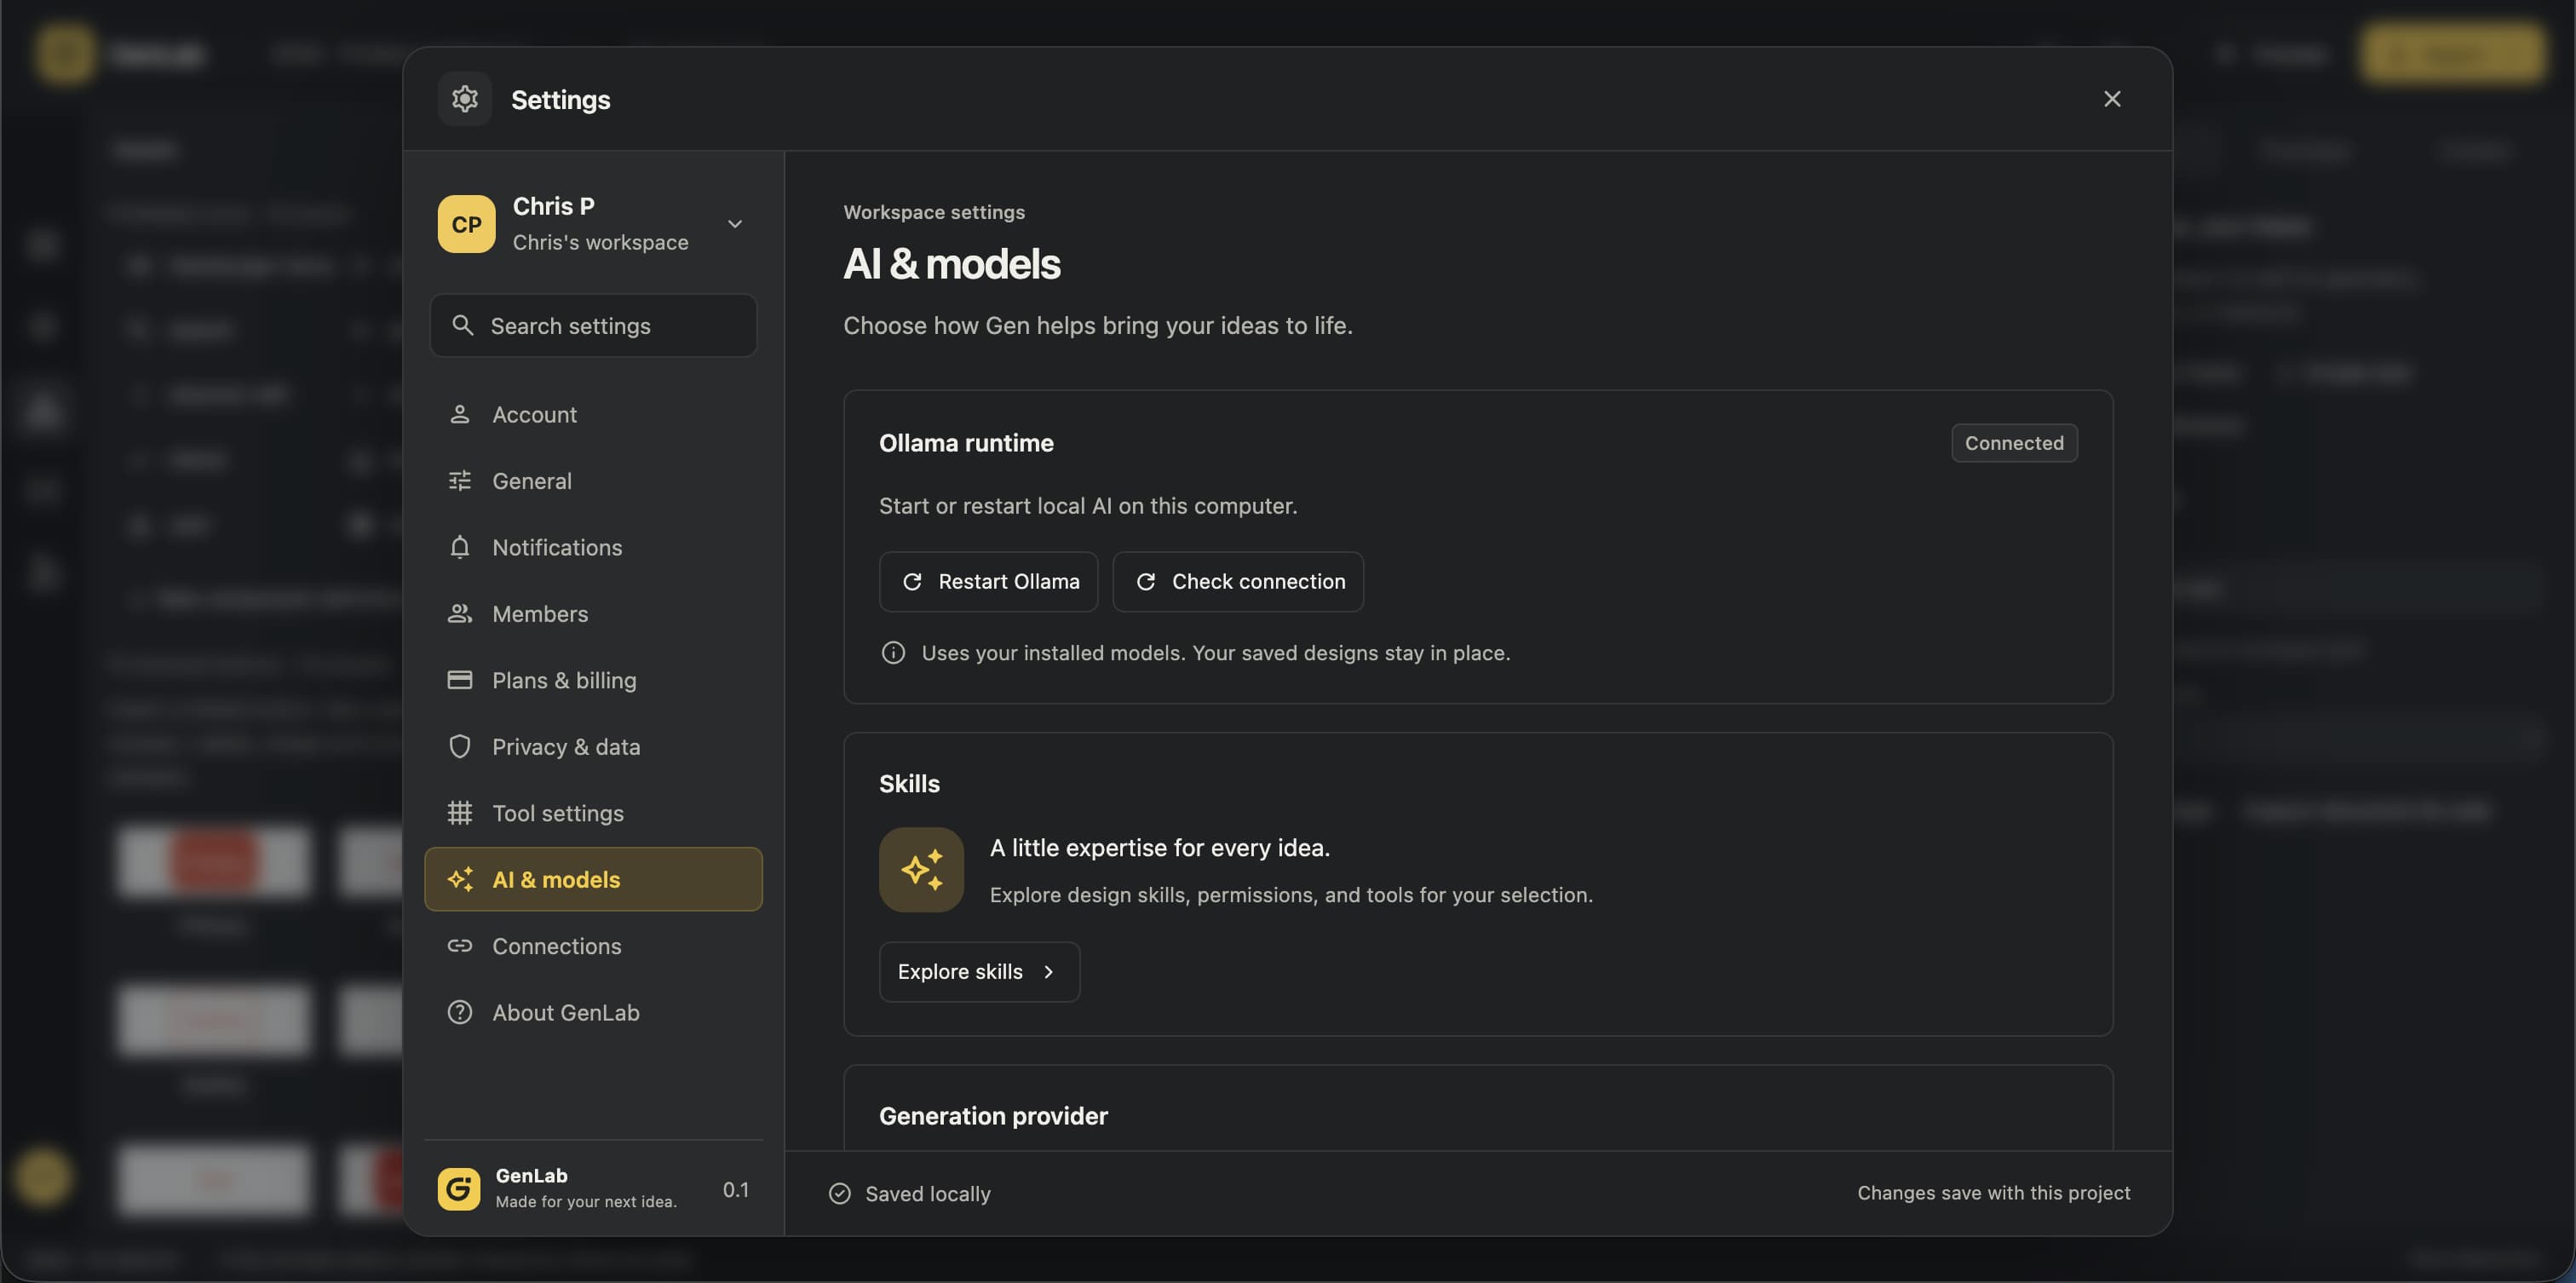The width and height of the screenshot is (2576, 1283).
Task: Click the GenLab logo in sidebar footer
Action: 458,1189
